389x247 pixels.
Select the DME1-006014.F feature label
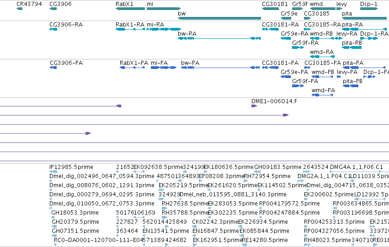[x=274, y=101]
